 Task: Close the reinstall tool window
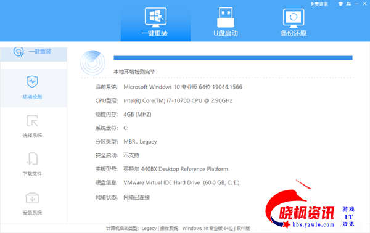364,4
